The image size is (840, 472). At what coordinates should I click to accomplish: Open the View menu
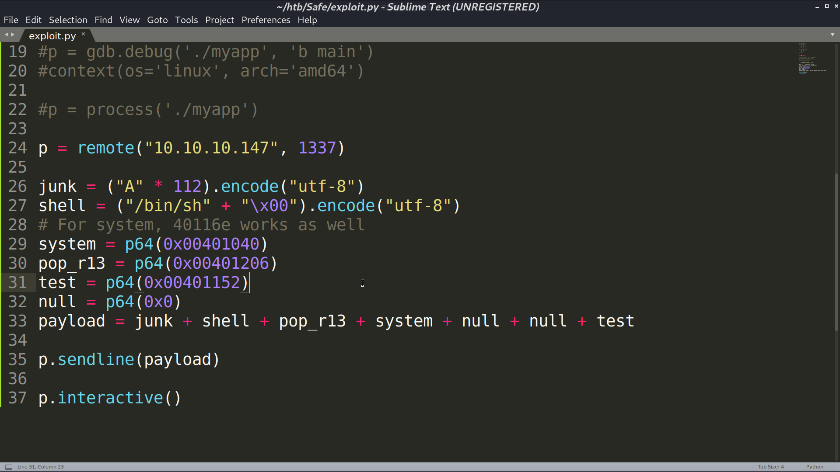[129, 20]
